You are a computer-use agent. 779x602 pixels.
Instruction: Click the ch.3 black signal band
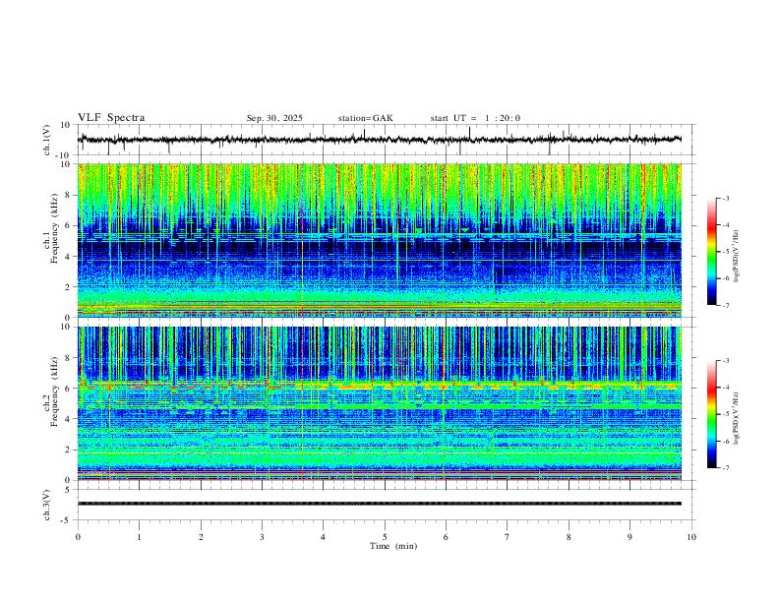click(380, 504)
